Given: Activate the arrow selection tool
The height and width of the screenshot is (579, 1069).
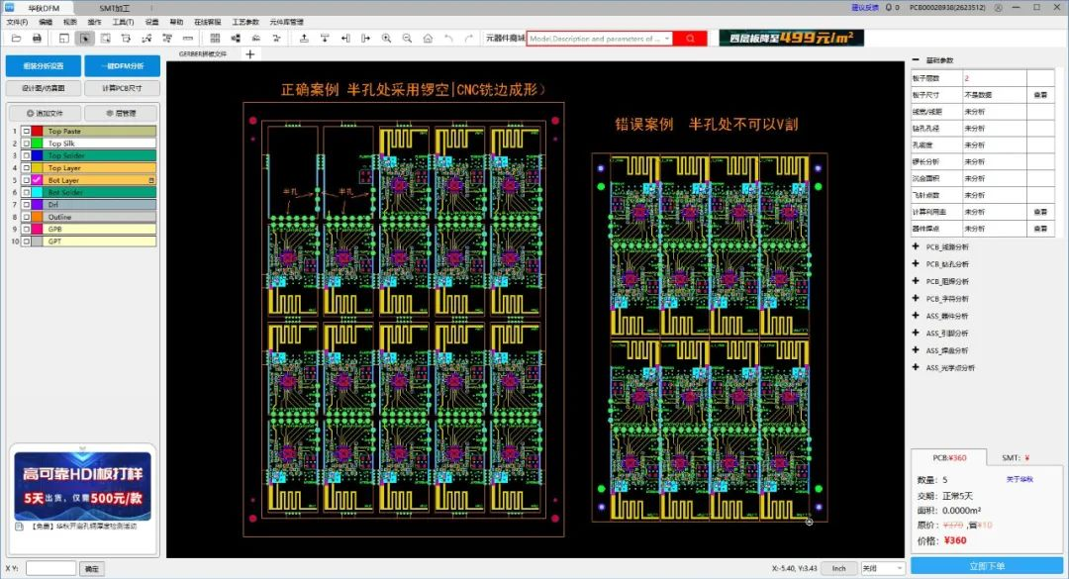Looking at the screenshot, I should click(x=87, y=38).
